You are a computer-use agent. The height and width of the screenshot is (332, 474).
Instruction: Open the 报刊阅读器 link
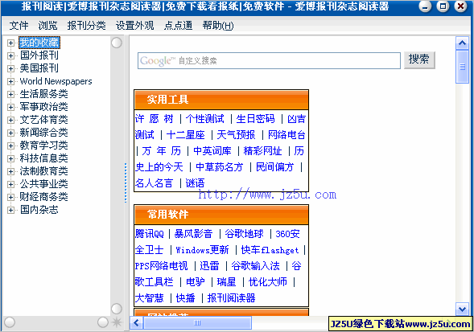tap(231, 298)
